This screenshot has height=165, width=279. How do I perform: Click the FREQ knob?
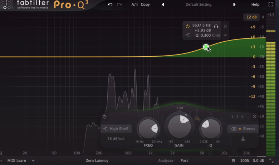148,129
